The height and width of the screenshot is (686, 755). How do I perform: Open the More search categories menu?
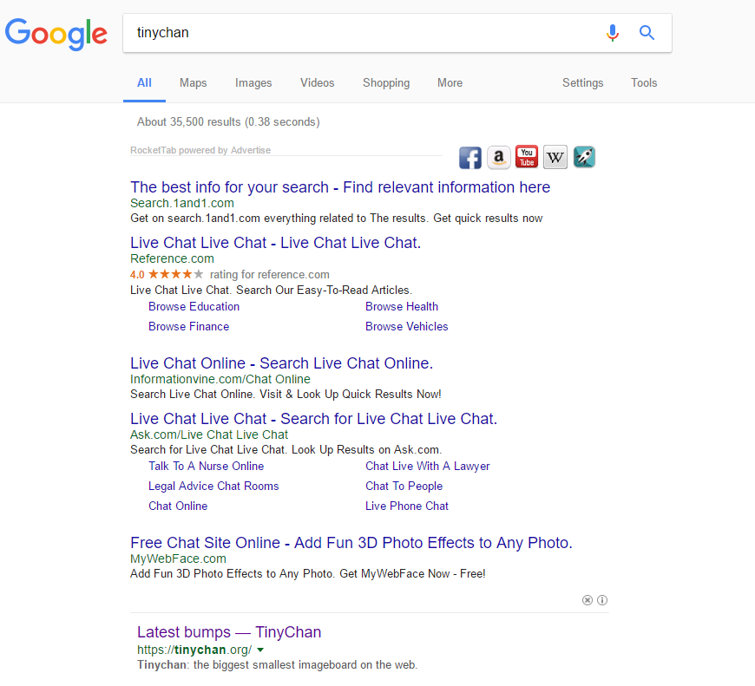point(450,83)
